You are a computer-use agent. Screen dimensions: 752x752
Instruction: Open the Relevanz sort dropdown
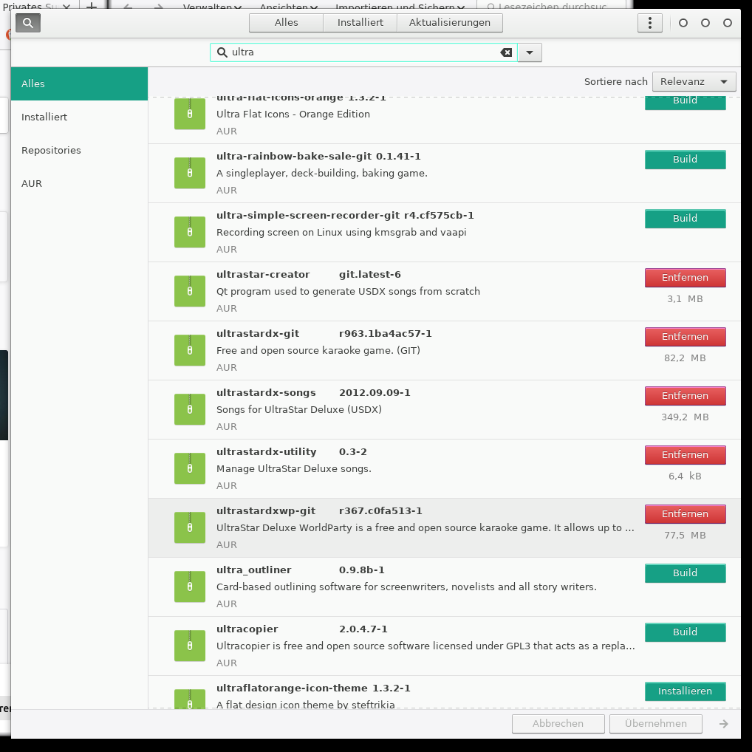coord(694,82)
